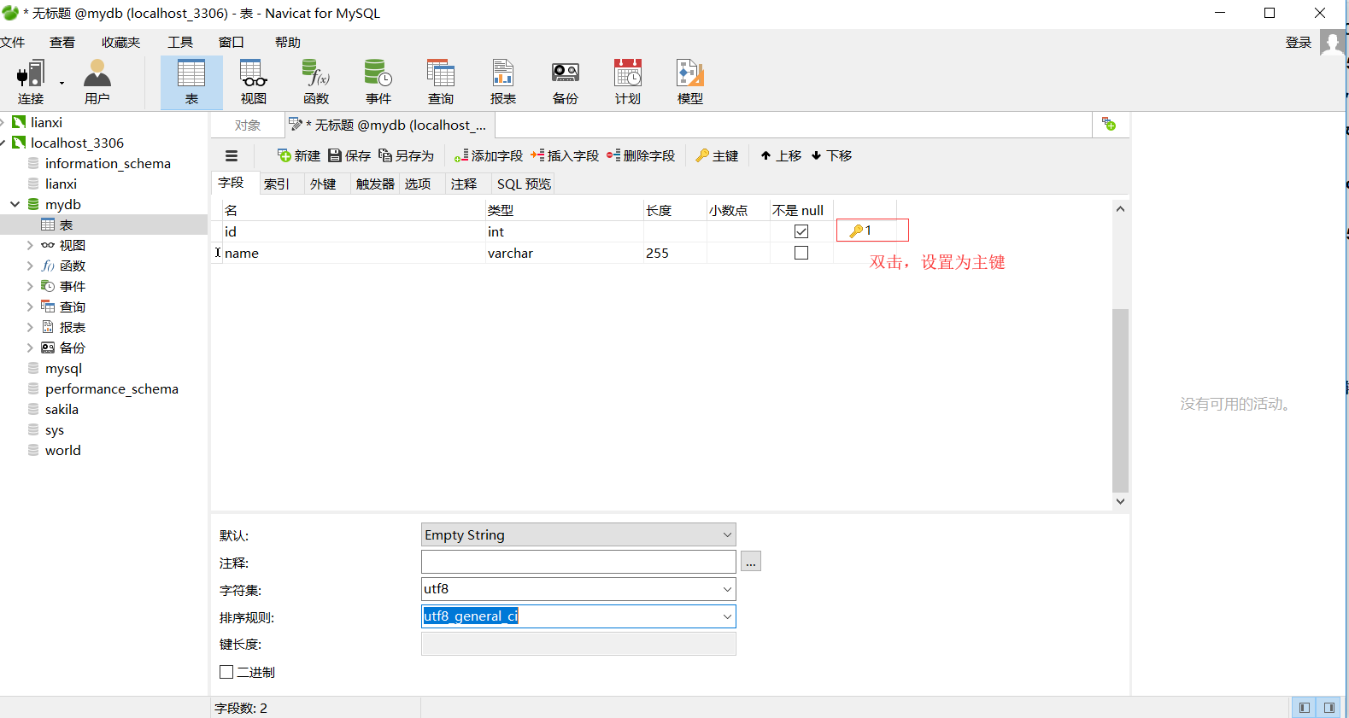Open the 收藏夹 menu
The image size is (1349, 718).
tap(120, 42)
